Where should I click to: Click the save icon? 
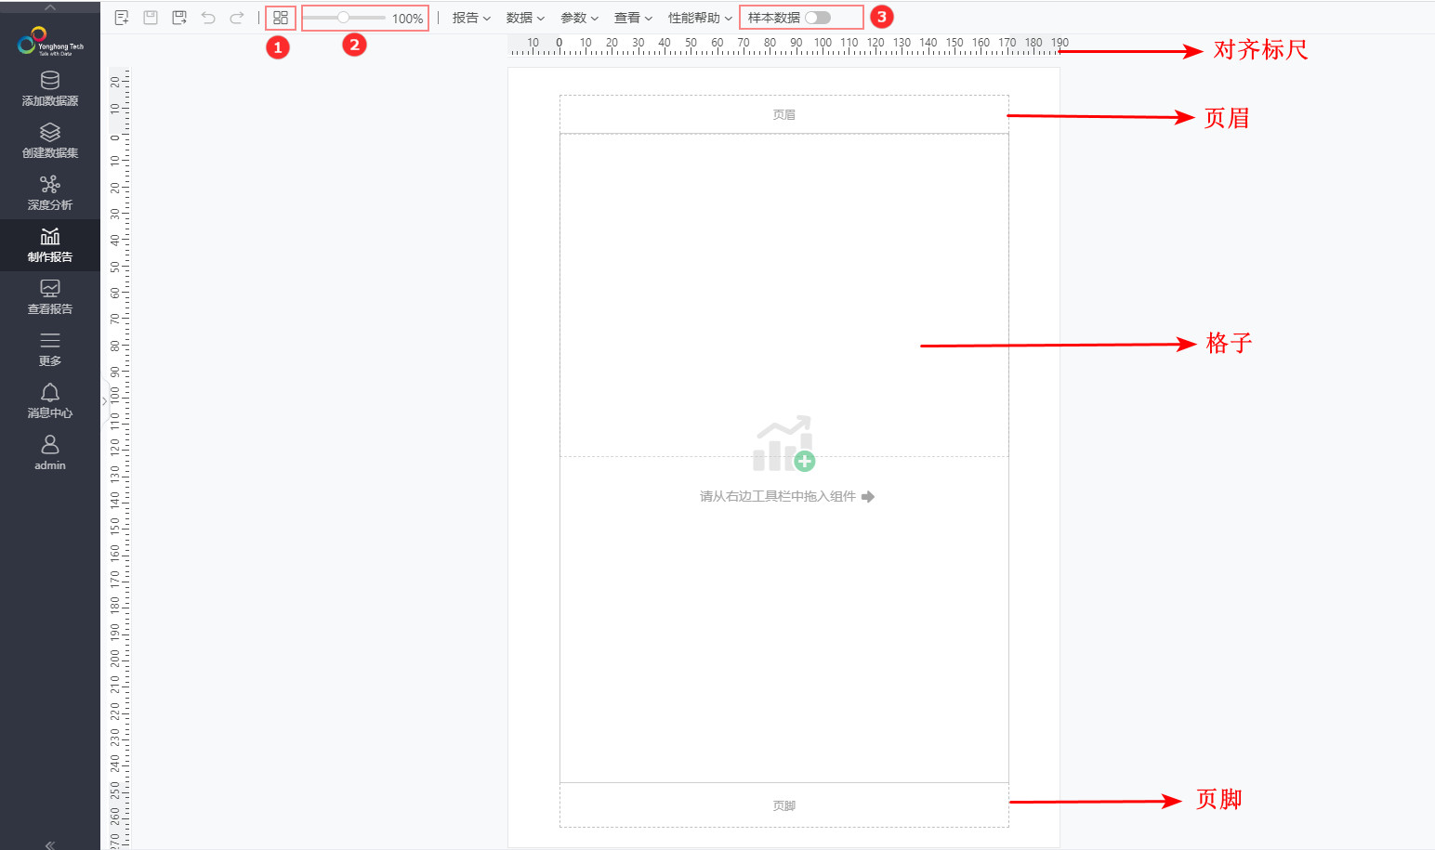point(151,18)
